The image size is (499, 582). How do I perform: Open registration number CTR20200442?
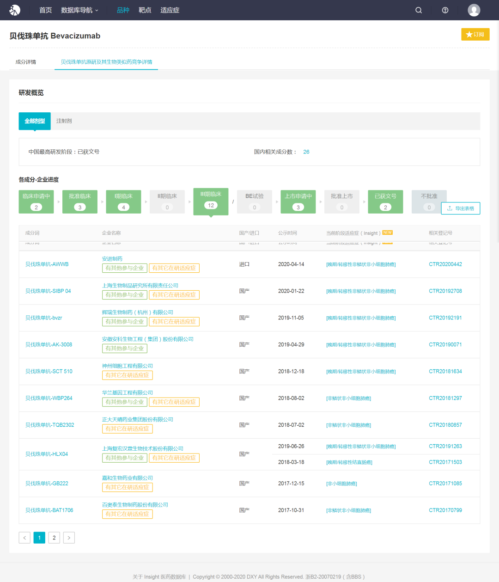pyautogui.click(x=445, y=264)
